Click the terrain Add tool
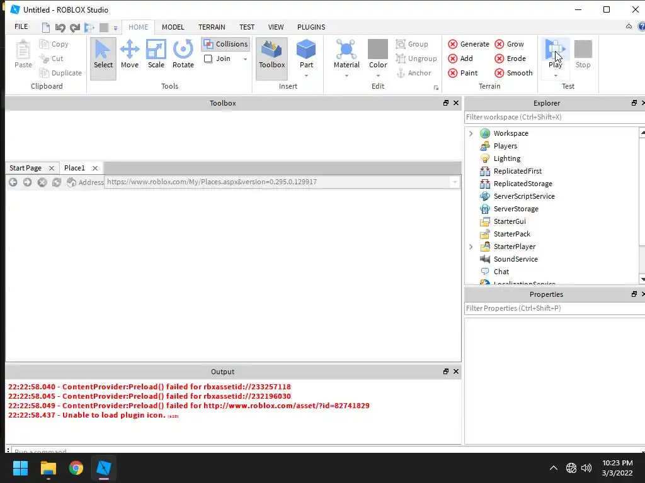This screenshot has width=645, height=483. [460, 58]
